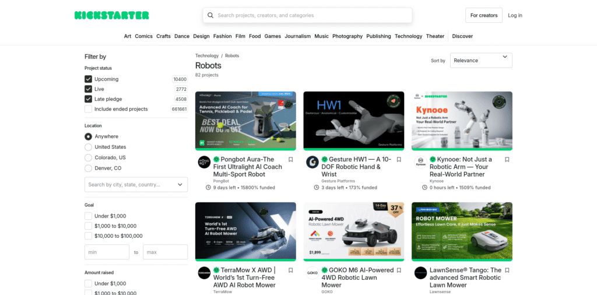
Task: Click the goal min input field
Action: (107, 252)
